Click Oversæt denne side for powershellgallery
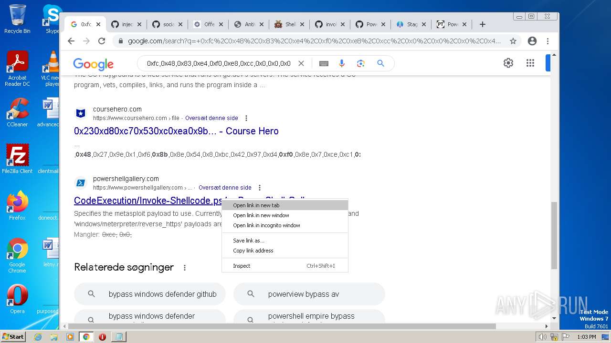The width and height of the screenshot is (611, 343). (x=225, y=188)
